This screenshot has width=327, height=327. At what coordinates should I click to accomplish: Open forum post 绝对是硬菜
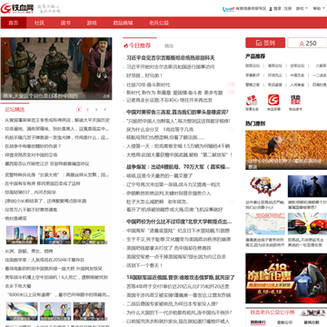coord(15,218)
